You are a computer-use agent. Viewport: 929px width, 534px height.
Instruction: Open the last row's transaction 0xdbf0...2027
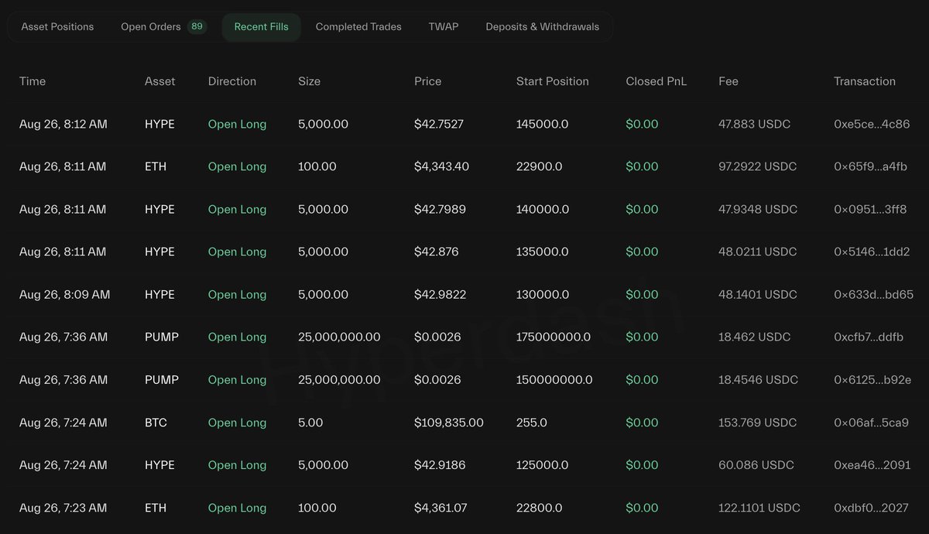click(872, 508)
